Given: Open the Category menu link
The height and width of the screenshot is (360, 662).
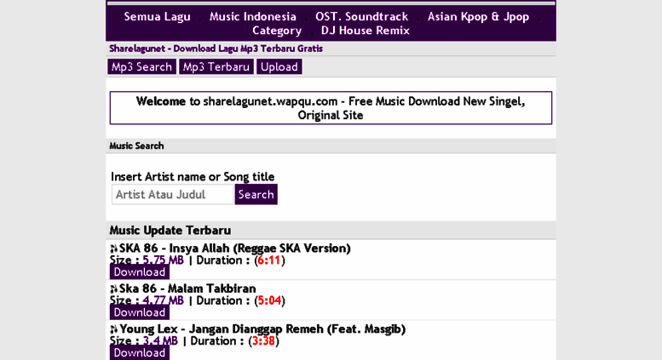Looking at the screenshot, I should point(276,31).
